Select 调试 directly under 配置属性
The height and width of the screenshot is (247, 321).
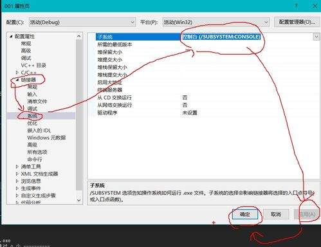click(26, 58)
